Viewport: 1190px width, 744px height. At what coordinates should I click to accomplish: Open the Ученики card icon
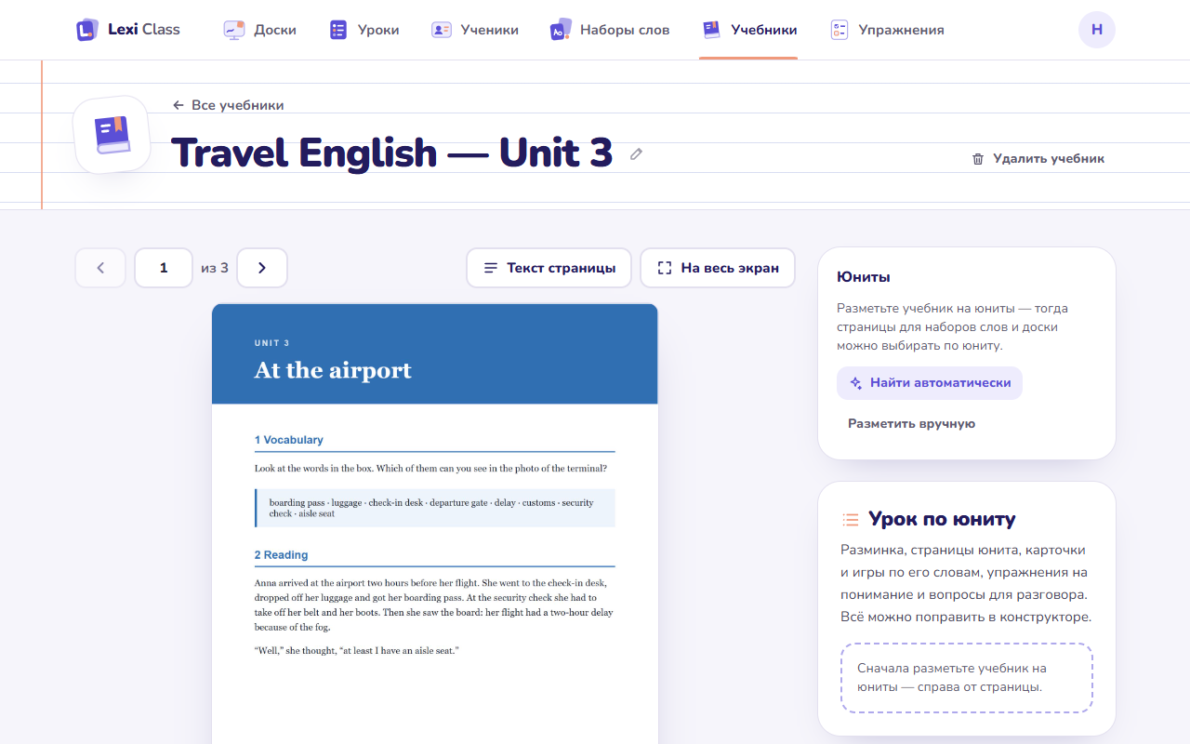coord(442,30)
